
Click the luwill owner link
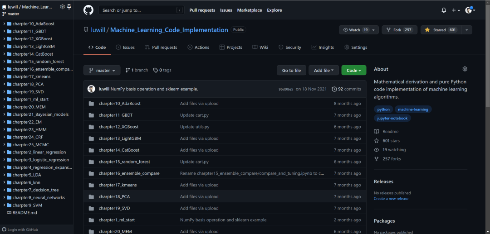(x=98, y=30)
